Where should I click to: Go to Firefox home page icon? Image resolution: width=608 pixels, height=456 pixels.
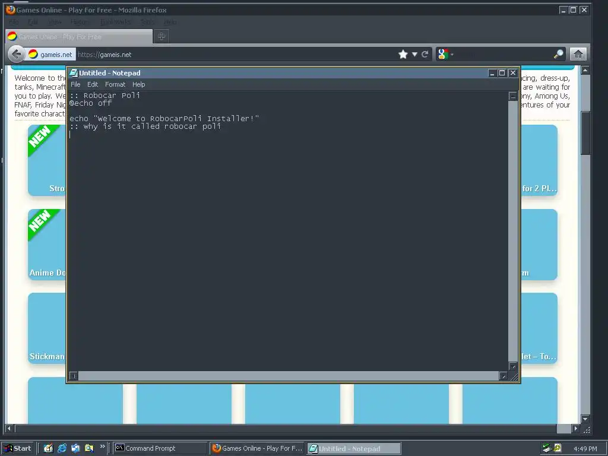pyautogui.click(x=578, y=54)
